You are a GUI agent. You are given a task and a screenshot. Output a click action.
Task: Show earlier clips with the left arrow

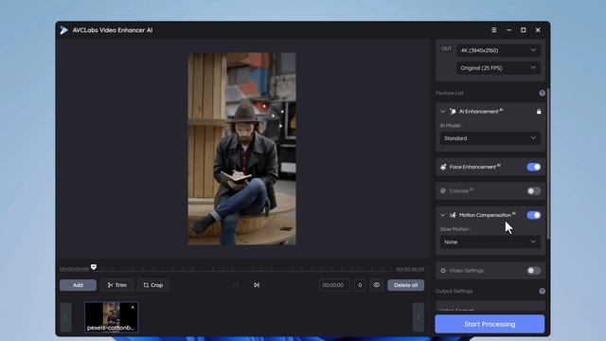click(x=65, y=317)
